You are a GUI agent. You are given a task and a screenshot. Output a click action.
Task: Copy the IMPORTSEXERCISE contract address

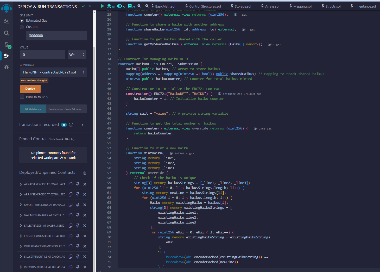pyautogui.click(x=71, y=267)
